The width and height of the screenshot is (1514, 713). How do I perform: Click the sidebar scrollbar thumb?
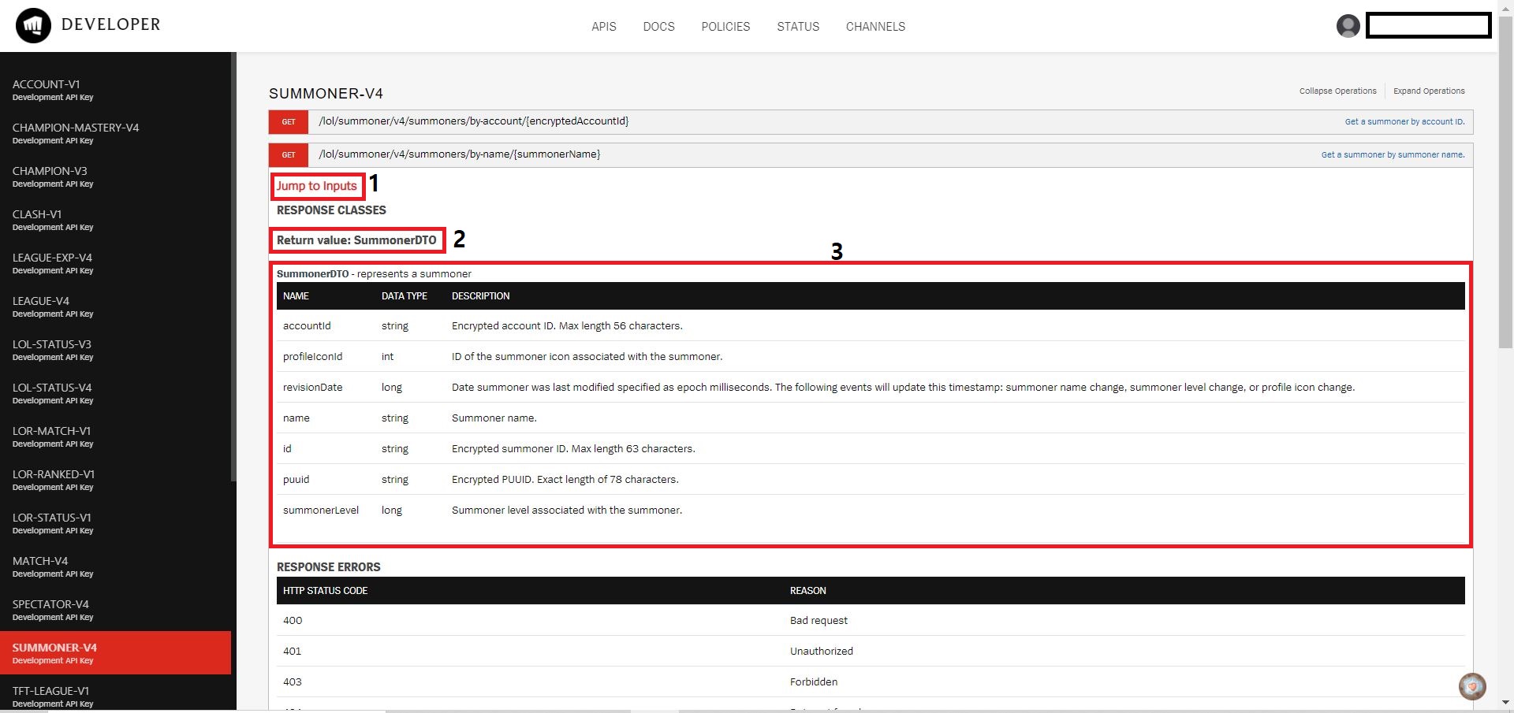233,266
